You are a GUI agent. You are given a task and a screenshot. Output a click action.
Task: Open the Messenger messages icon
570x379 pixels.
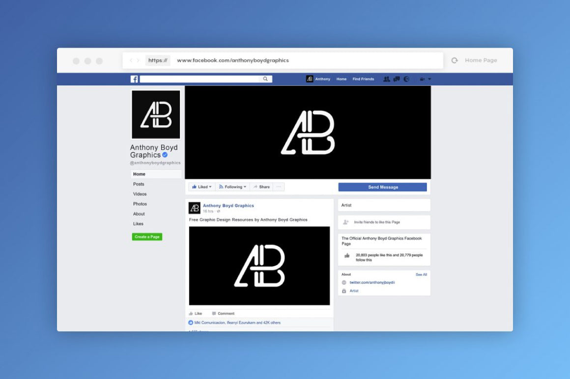click(397, 79)
